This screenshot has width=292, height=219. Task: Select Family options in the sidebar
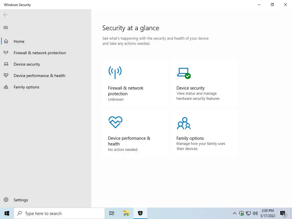tap(46, 87)
